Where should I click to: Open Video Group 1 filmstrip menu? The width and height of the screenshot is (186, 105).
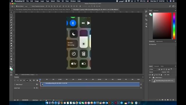click(x=37, y=84)
